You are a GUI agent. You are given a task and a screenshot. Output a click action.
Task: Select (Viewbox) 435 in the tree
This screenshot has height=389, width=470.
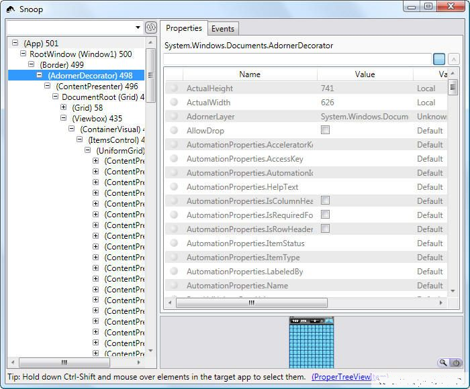pos(97,118)
